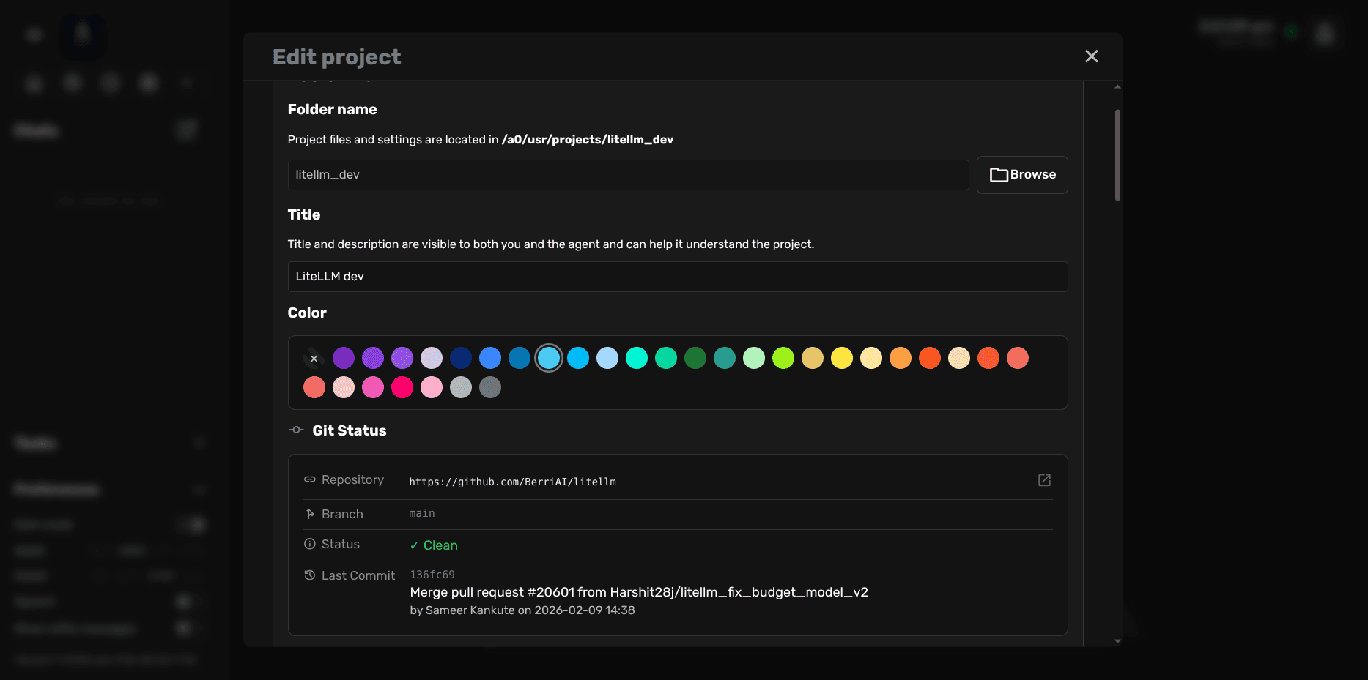Click the Title field containing 'LiteLLM dev'

[677, 277]
